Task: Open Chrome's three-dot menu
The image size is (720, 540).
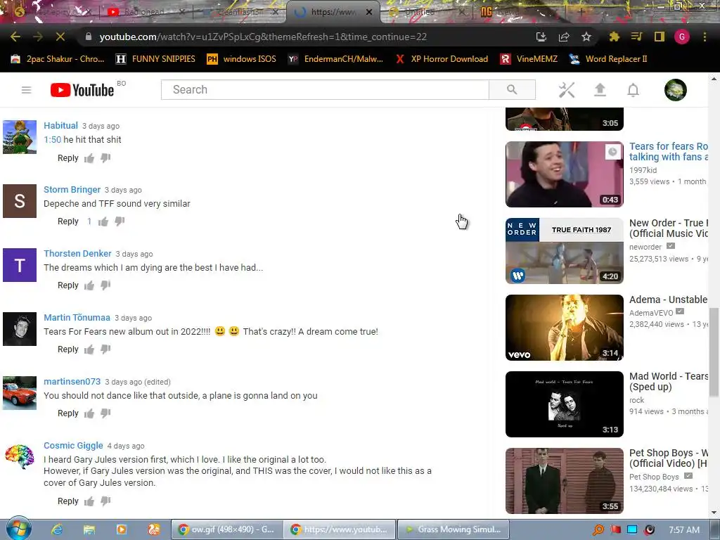Action: (705, 37)
